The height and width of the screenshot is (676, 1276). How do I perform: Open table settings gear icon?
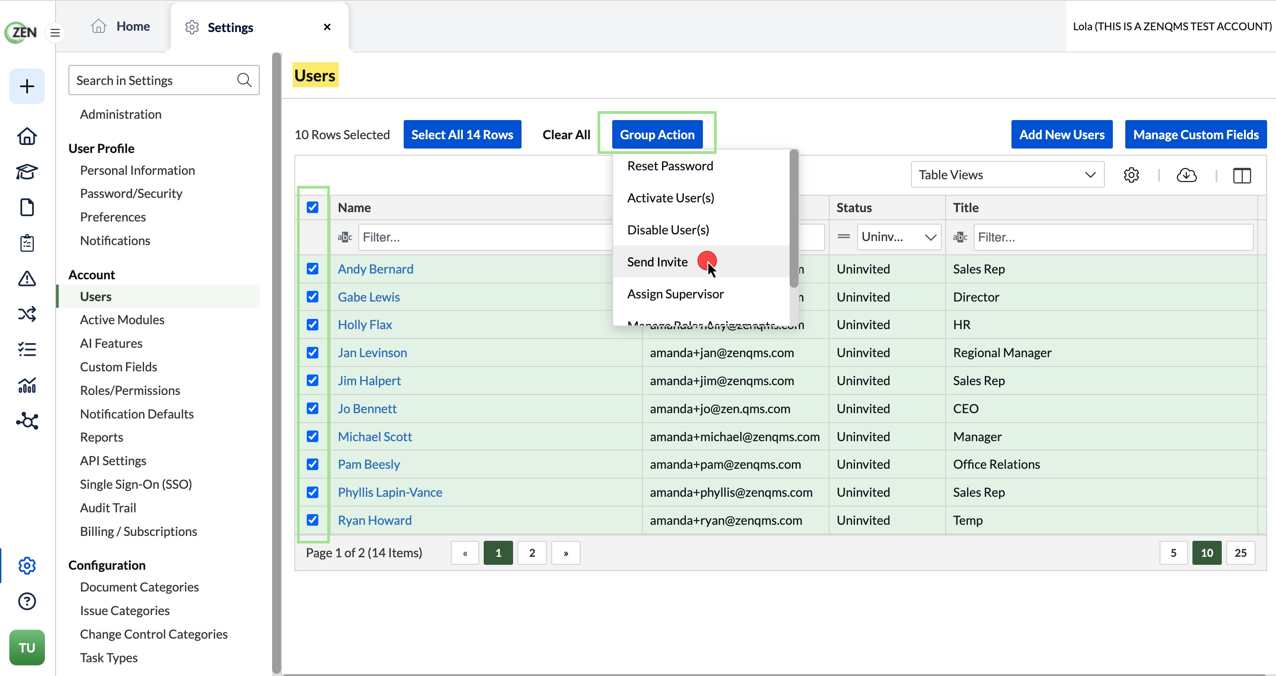(x=1131, y=175)
